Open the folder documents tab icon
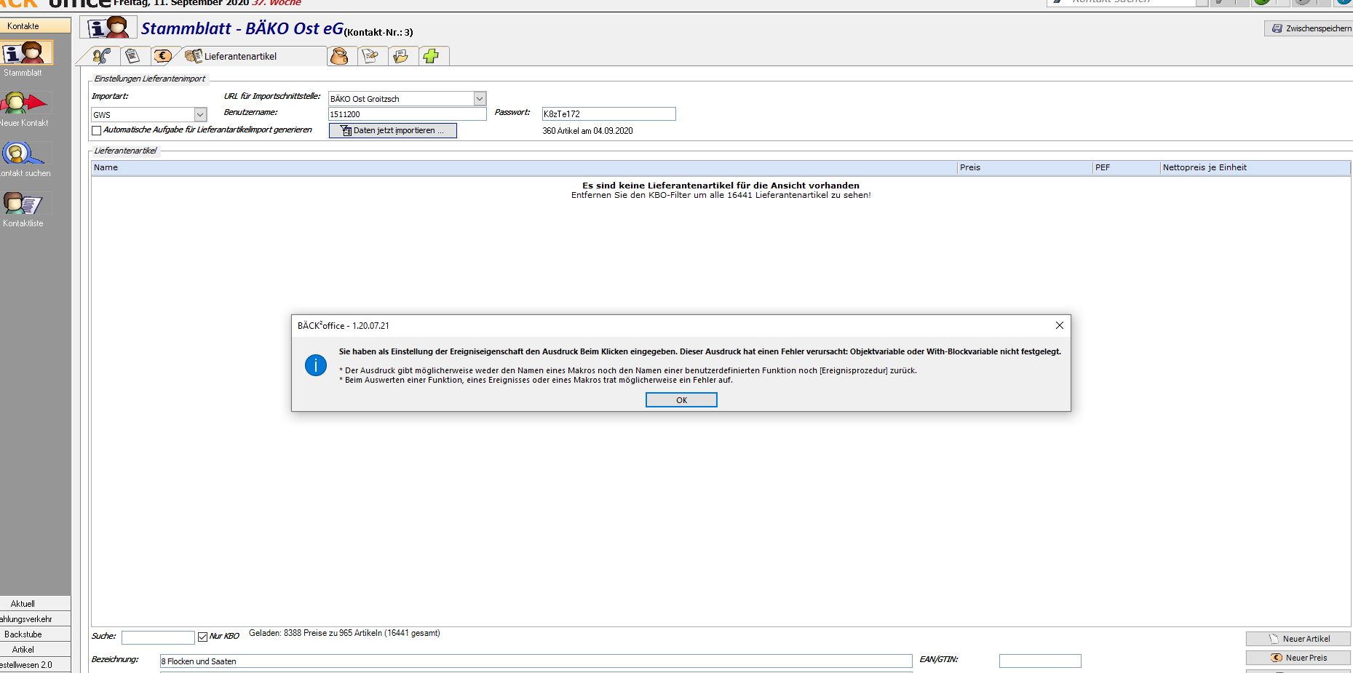The height and width of the screenshot is (673, 1353). pyautogui.click(x=400, y=56)
